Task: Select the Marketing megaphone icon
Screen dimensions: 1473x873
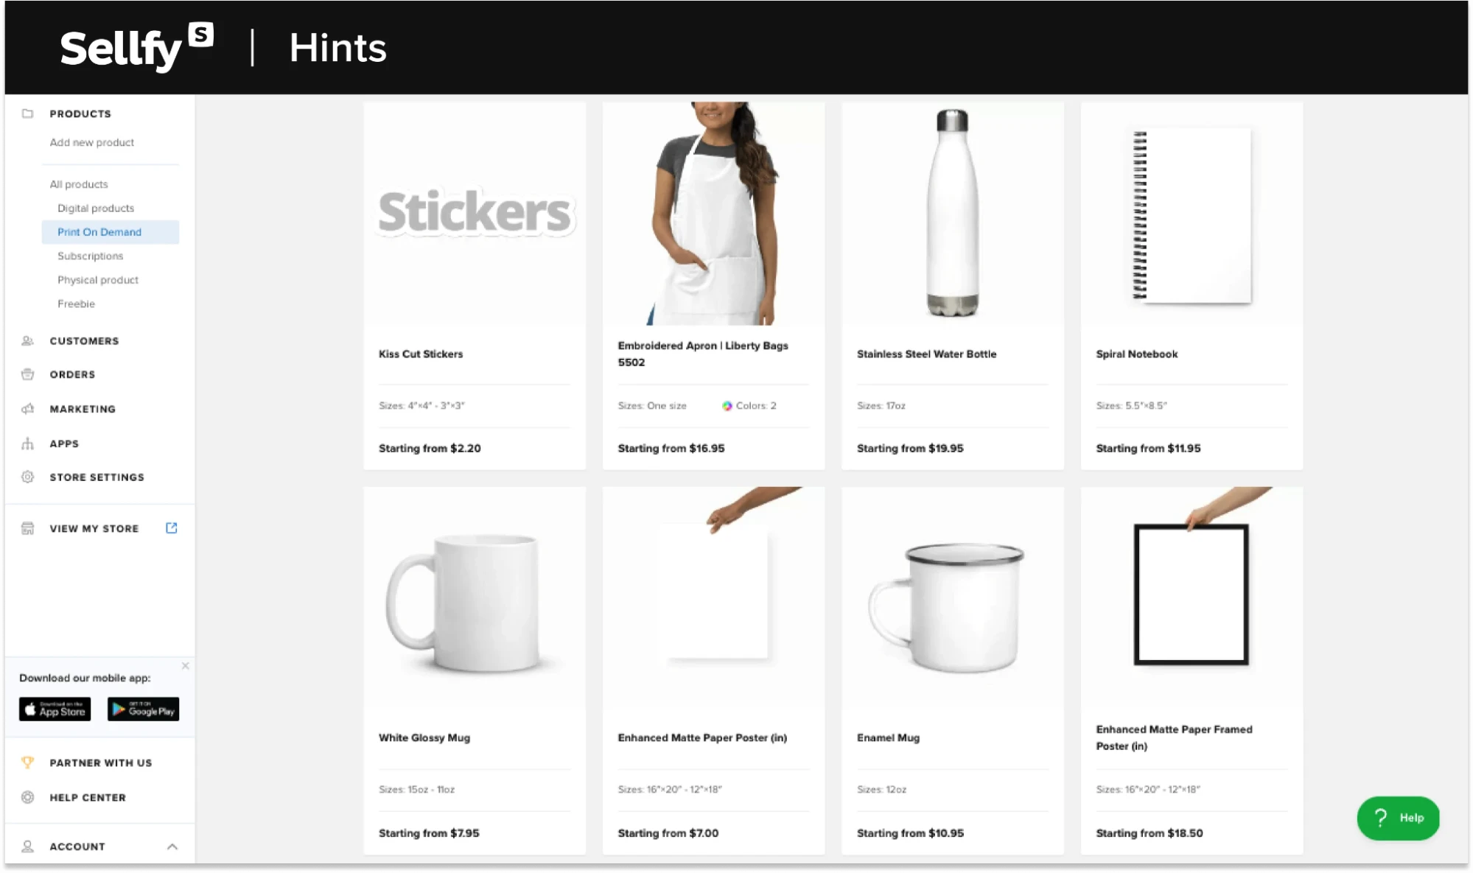Action: (28, 409)
